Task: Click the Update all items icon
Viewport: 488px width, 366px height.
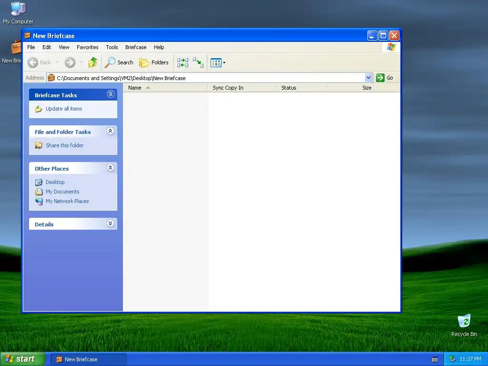Action: click(x=39, y=109)
